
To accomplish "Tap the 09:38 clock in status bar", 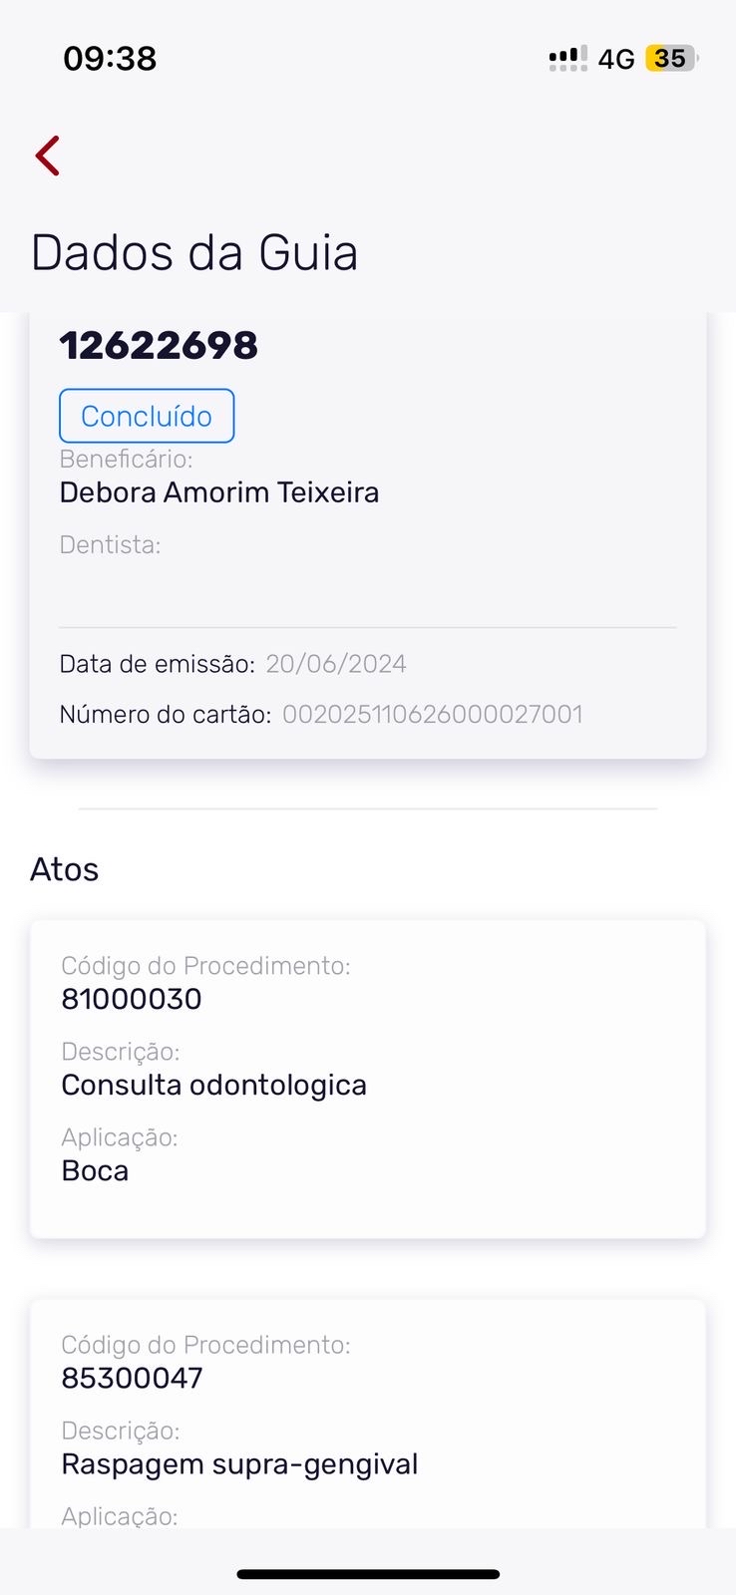I will pyautogui.click(x=110, y=59).
